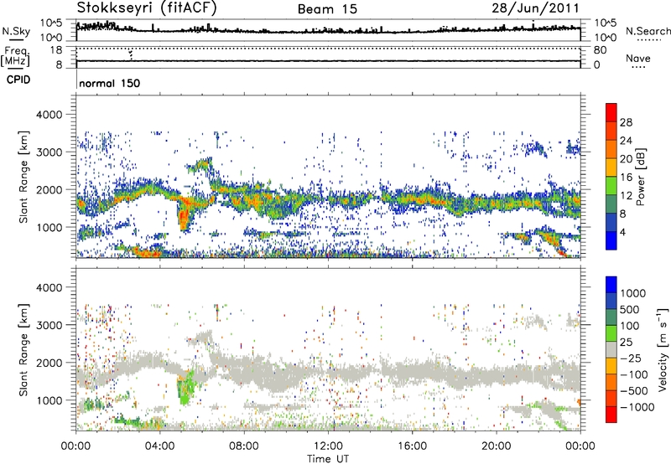
Task: Click the 'N.Search' legend label
Action: (648, 31)
